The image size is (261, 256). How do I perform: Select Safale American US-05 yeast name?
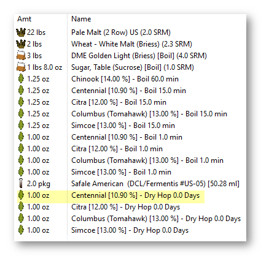pyautogui.click(x=155, y=184)
